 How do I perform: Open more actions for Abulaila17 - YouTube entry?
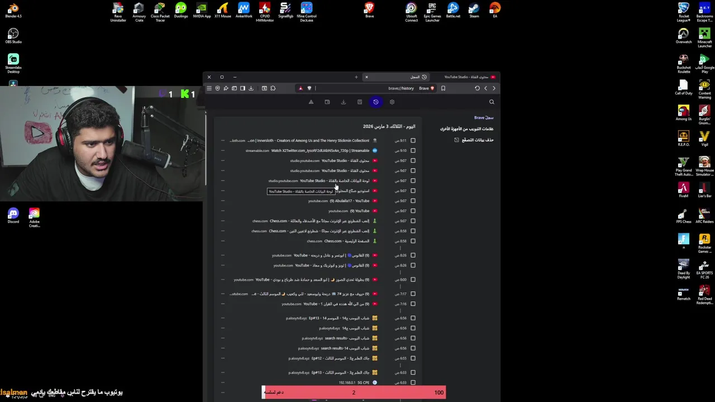(222, 201)
